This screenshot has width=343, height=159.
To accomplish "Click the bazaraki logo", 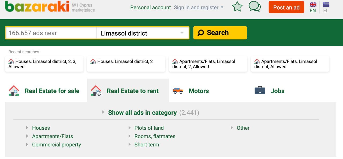I will coord(37,6).
